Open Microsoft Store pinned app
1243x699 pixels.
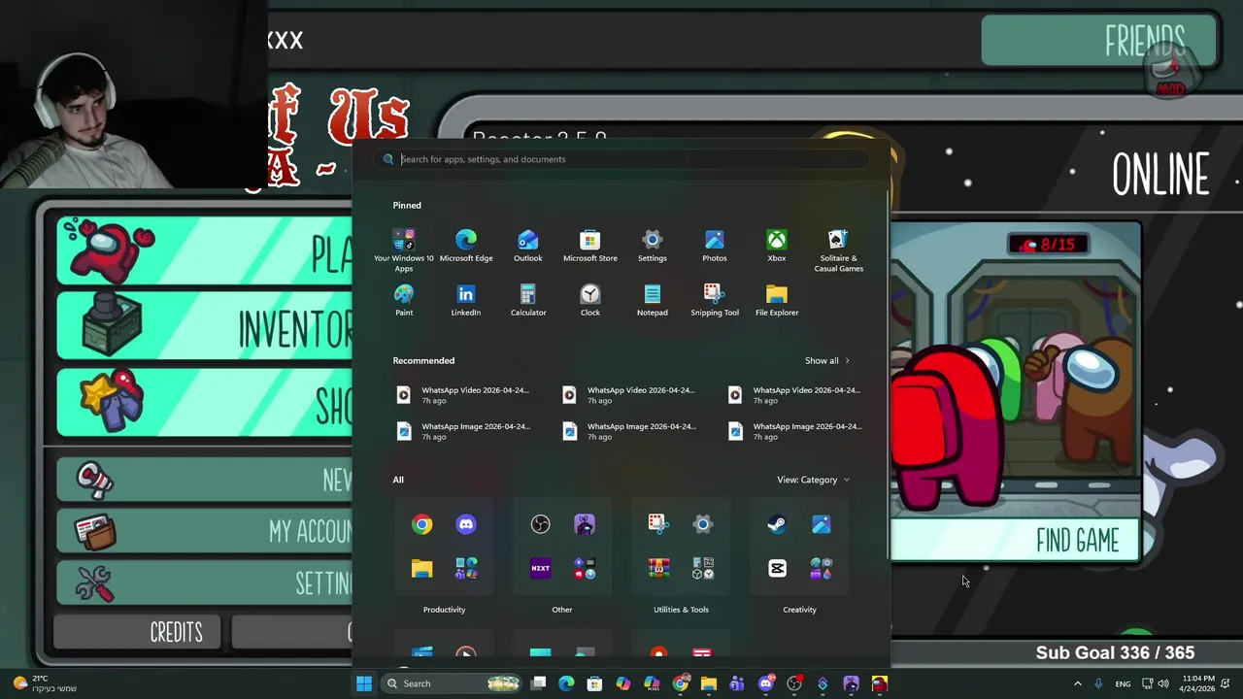590,246
